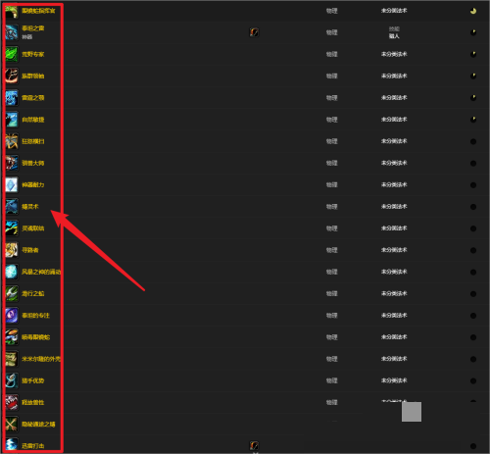The width and height of the screenshot is (490, 454).
Task: Click hunter class icon in 泰坦之雷 row
Action: click(254, 32)
